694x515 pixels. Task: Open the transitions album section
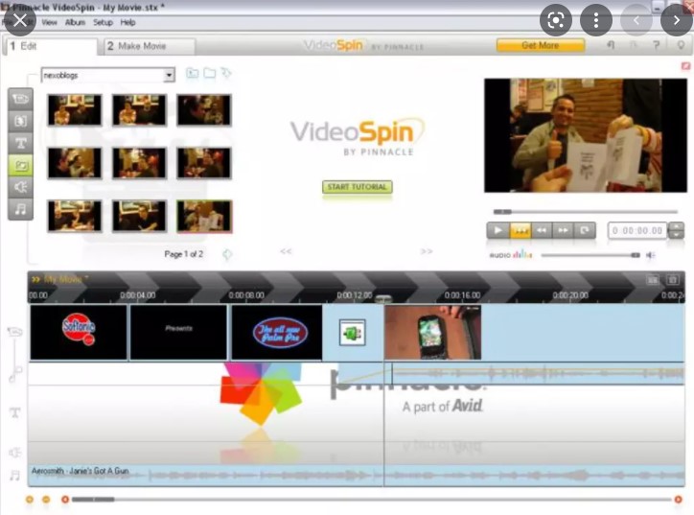pyautogui.click(x=20, y=121)
